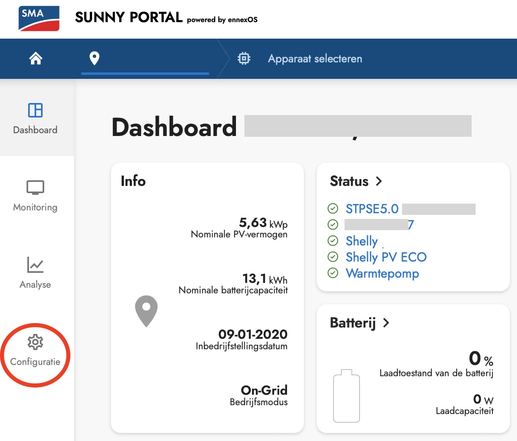Click the Status card heading

349,181
